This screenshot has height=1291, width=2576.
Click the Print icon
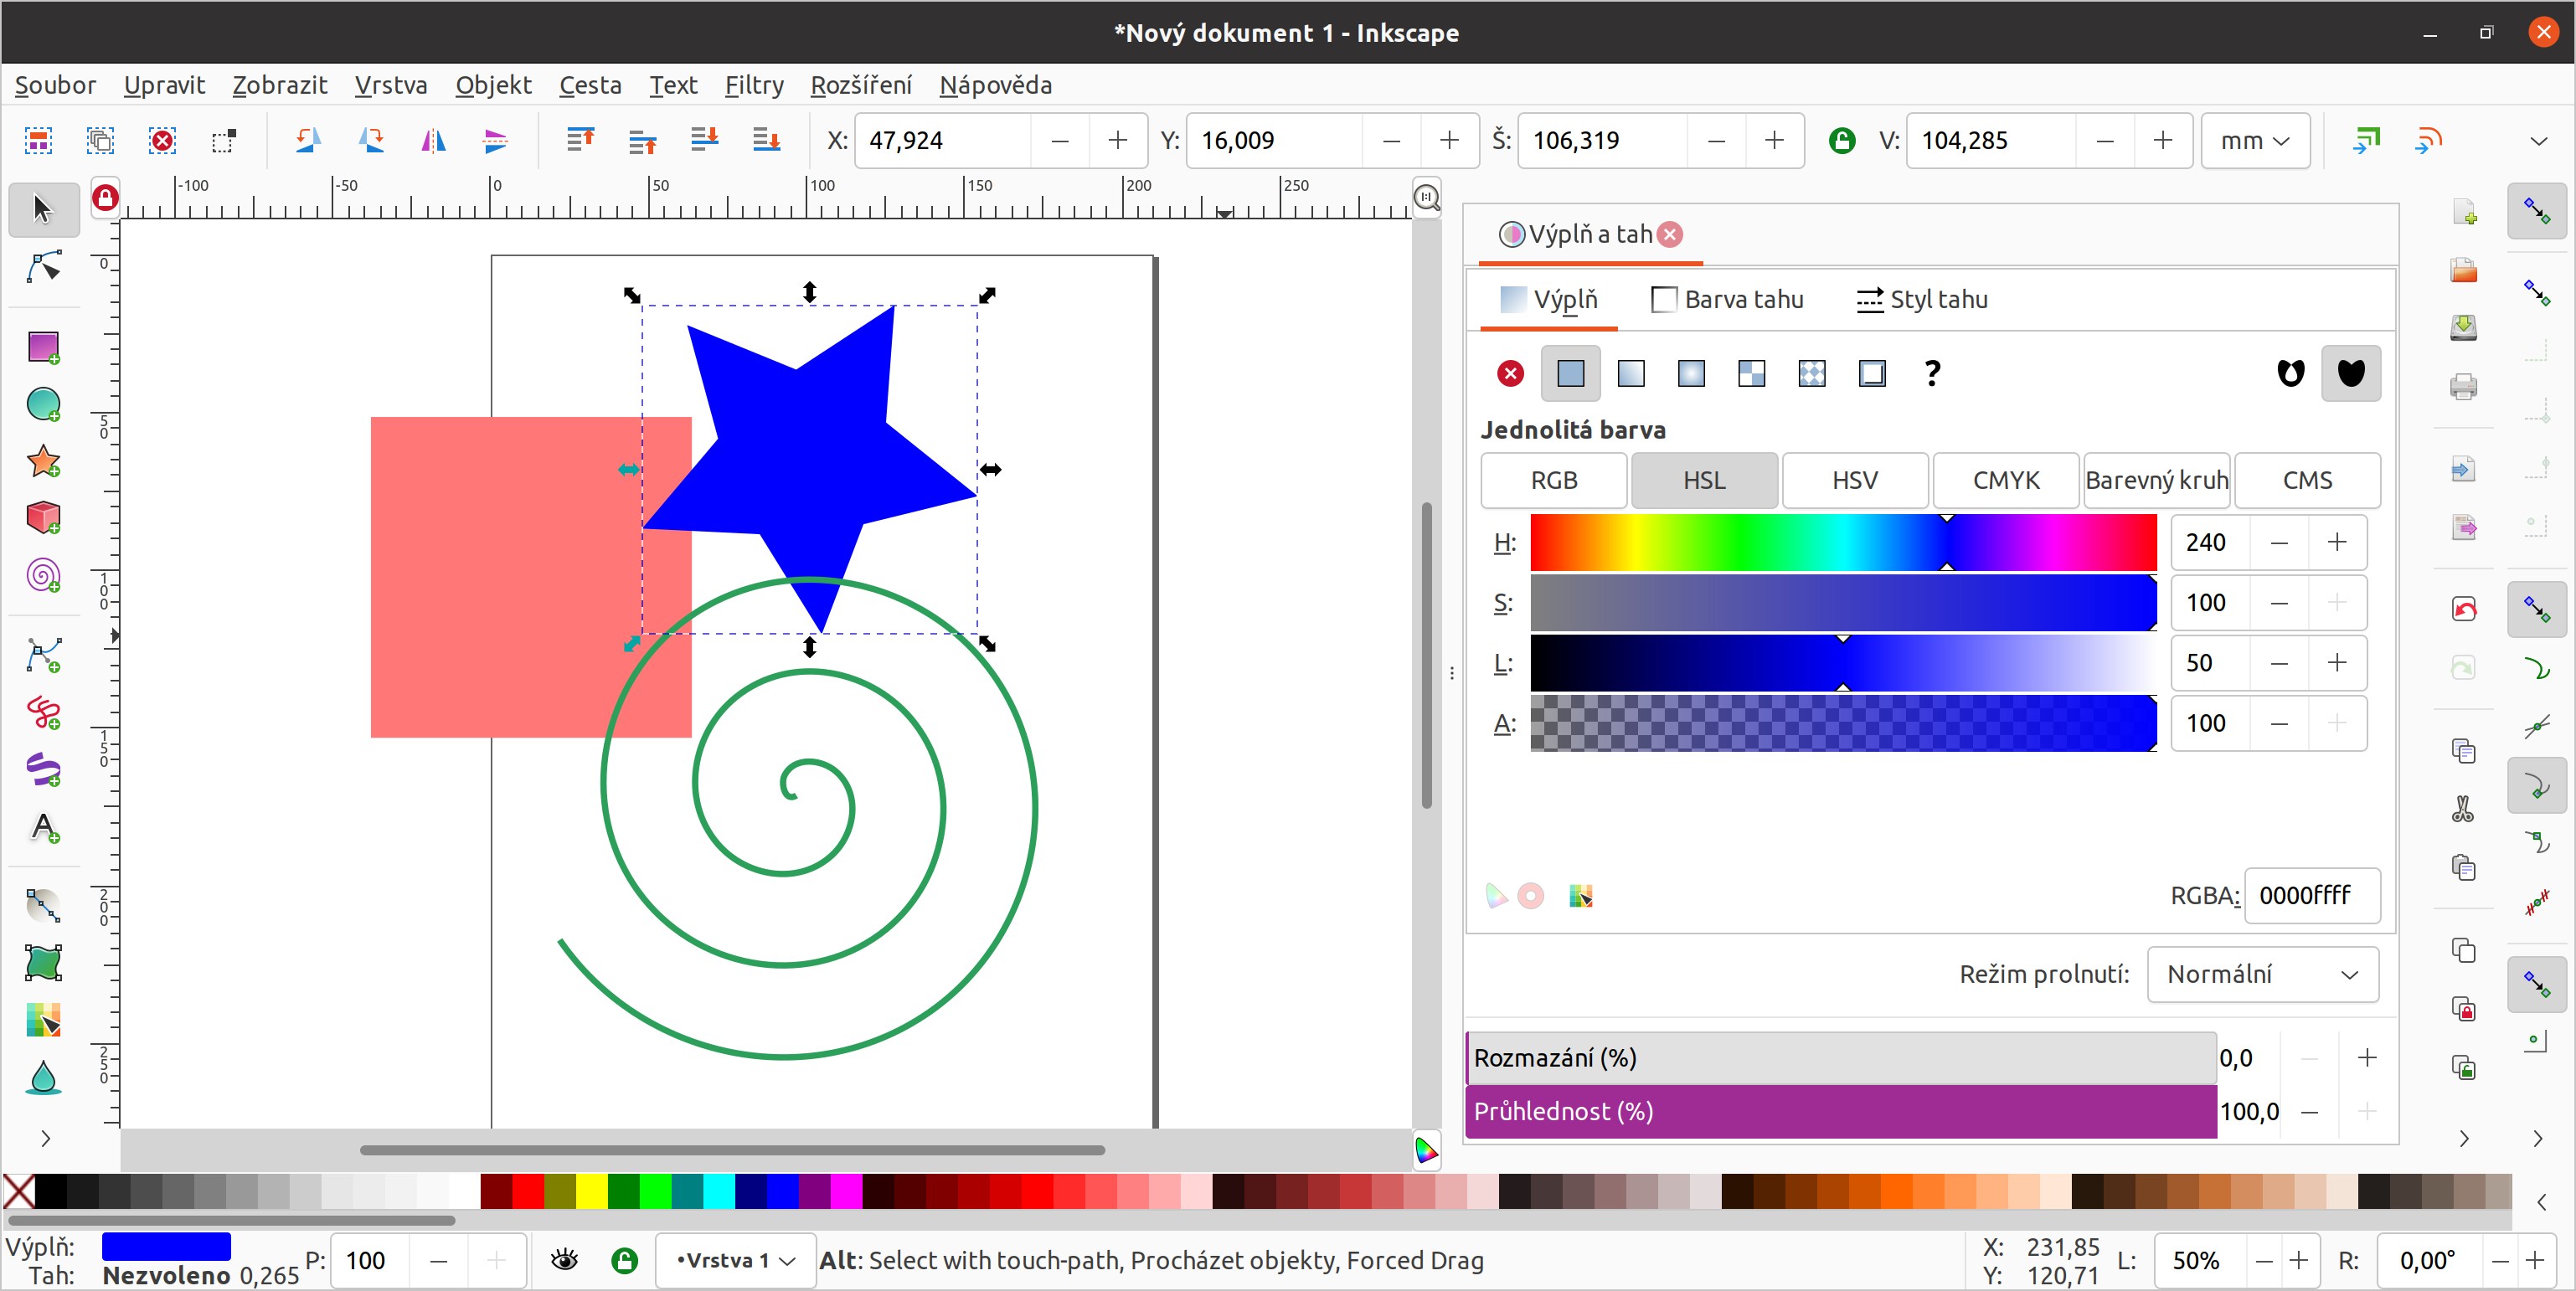pos(2463,386)
